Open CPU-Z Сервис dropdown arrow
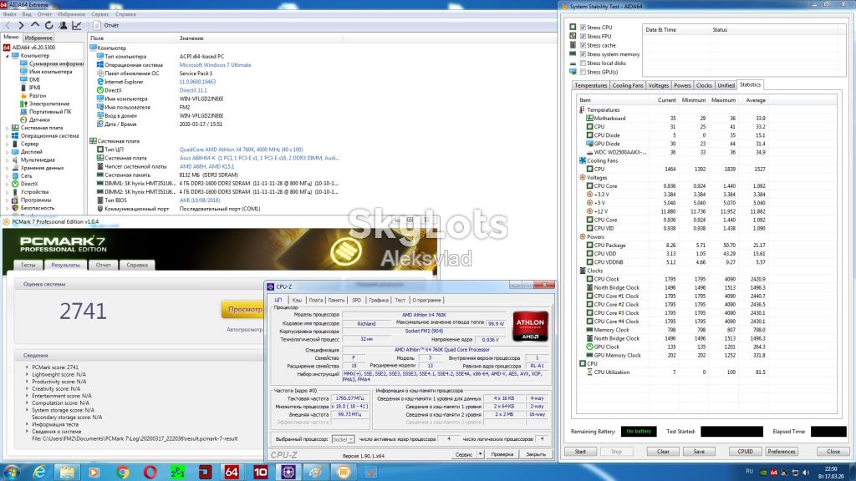This screenshot has width=856, height=481. point(481,453)
